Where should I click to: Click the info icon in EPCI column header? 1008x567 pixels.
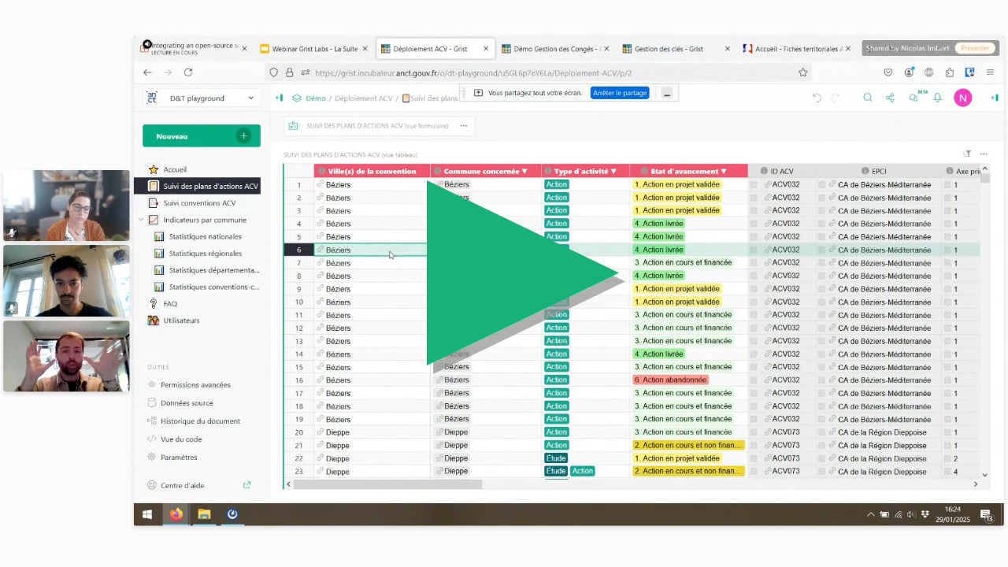864,171
